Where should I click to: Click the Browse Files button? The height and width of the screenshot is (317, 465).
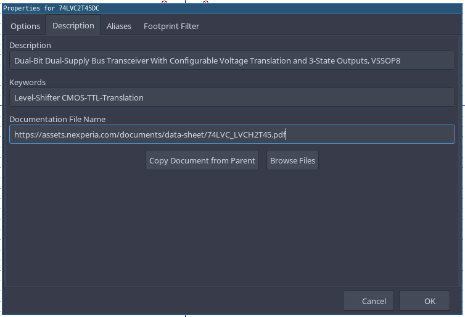[x=292, y=160]
